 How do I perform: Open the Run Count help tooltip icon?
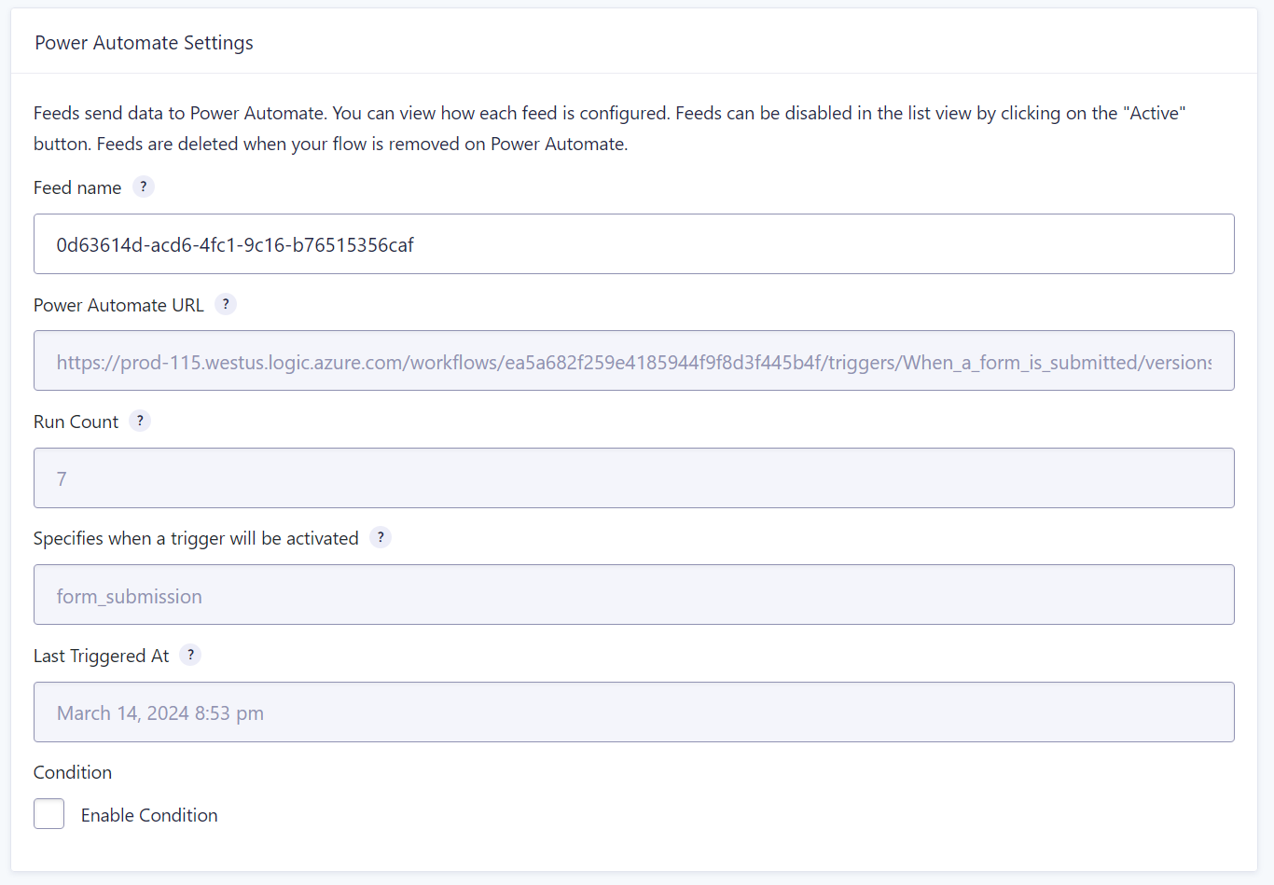point(140,421)
